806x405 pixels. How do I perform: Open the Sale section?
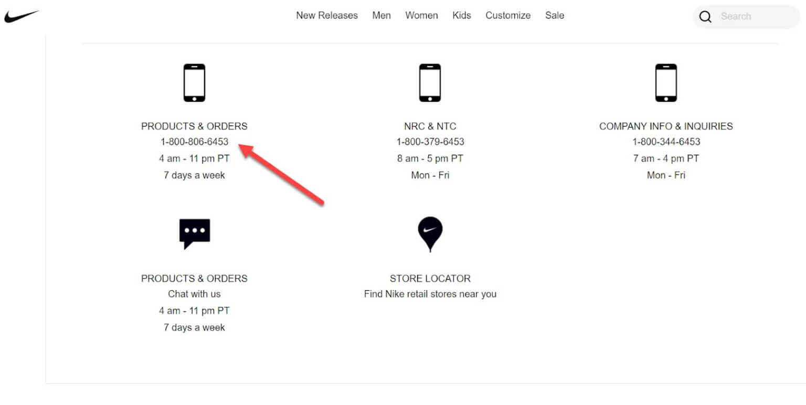[554, 15]
